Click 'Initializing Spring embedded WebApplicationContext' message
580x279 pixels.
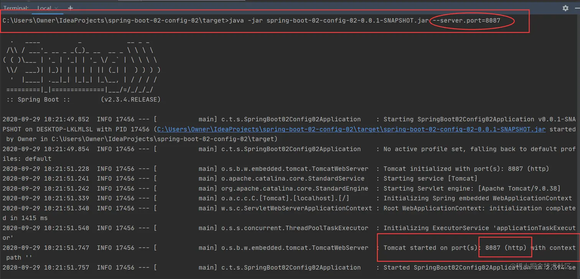click(478, 198)
